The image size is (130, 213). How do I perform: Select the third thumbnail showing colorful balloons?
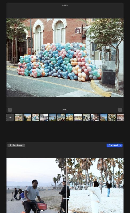coord(36,117)
